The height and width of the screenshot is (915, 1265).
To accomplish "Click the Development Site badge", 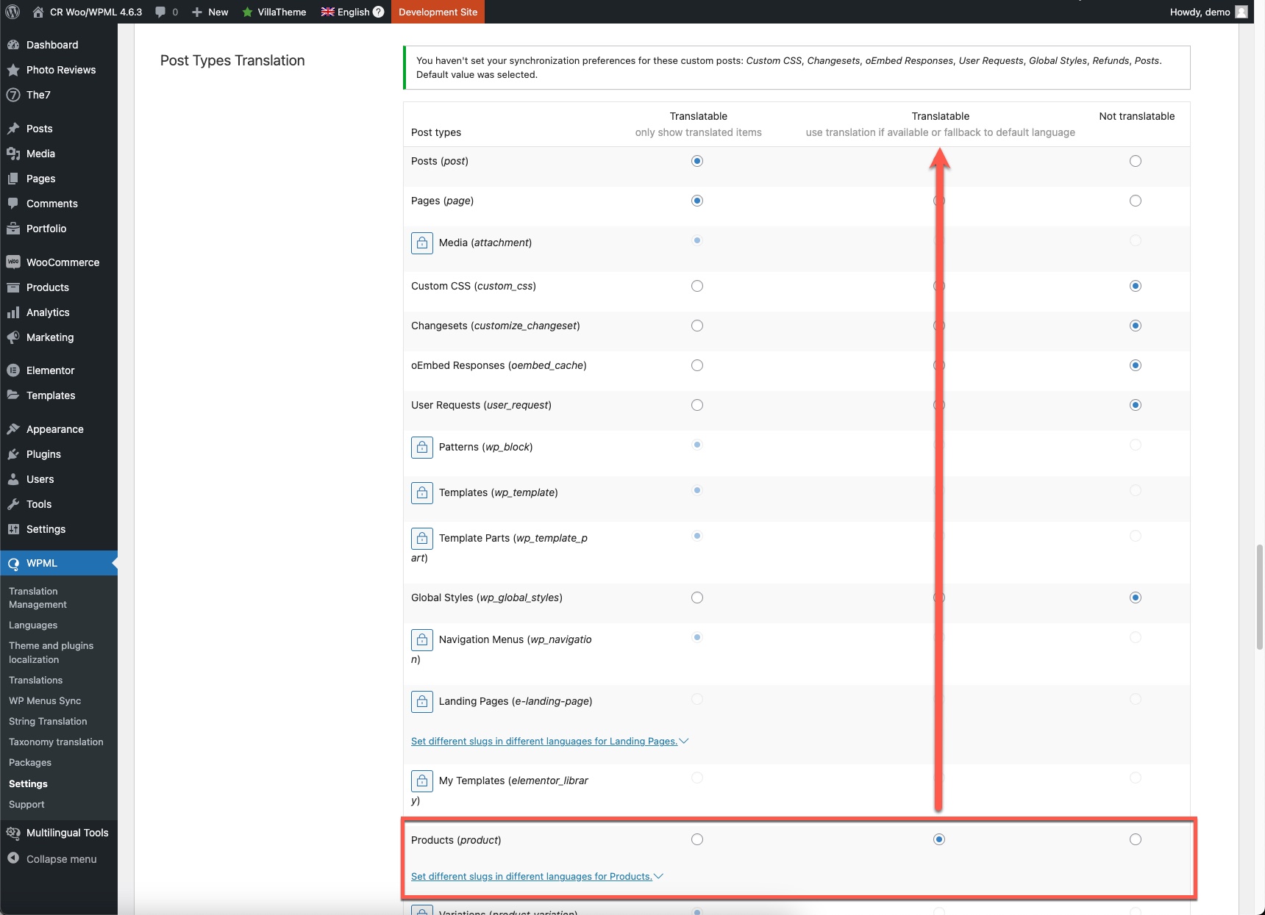I will (x=438, y=12).
